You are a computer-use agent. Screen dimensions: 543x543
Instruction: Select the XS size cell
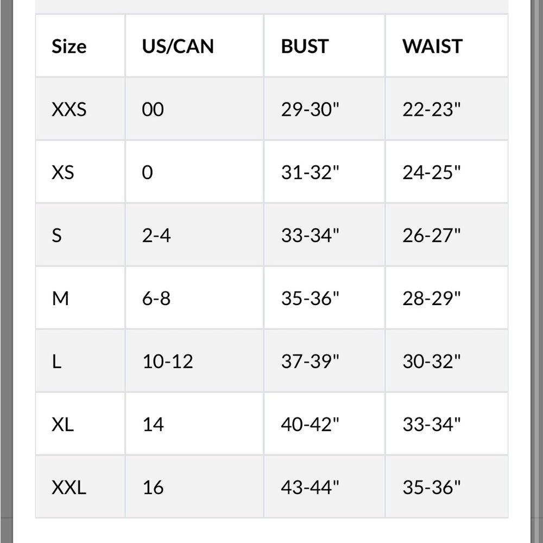click(62, 172)
